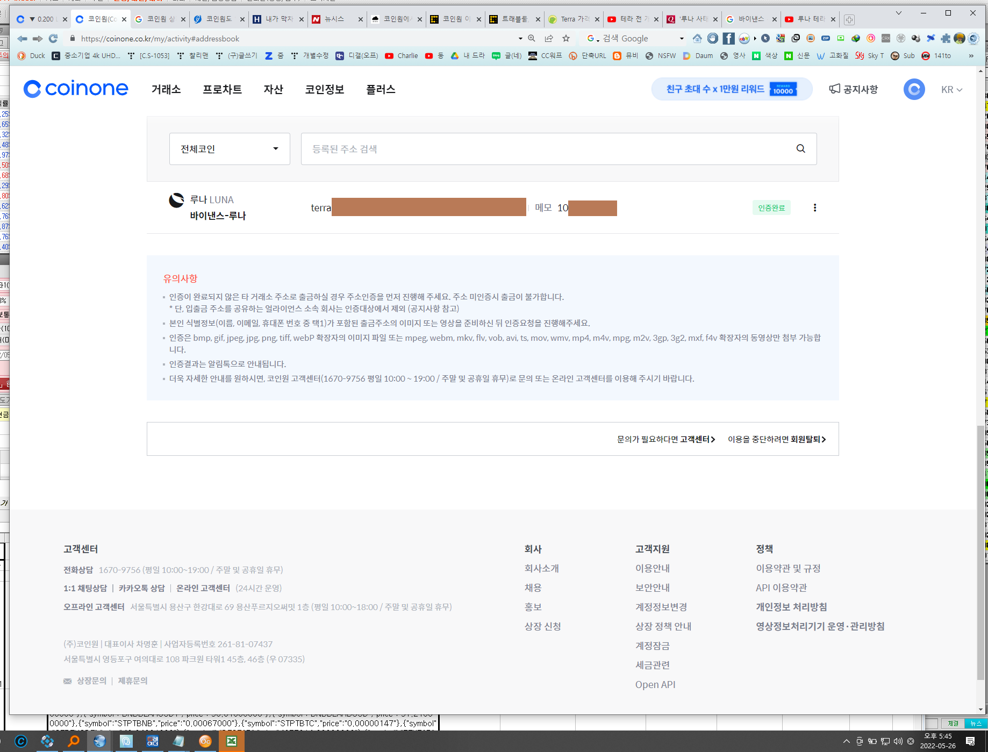Click the 인증완료 status badge
This screenshot has width=988, height=752.
click(771, 207)
